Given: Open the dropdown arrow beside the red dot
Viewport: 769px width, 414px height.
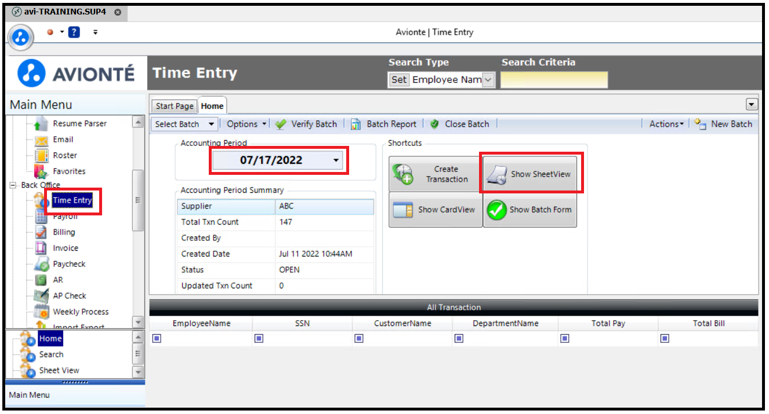Looking at the screenshot, I should [x=61, y=32].
